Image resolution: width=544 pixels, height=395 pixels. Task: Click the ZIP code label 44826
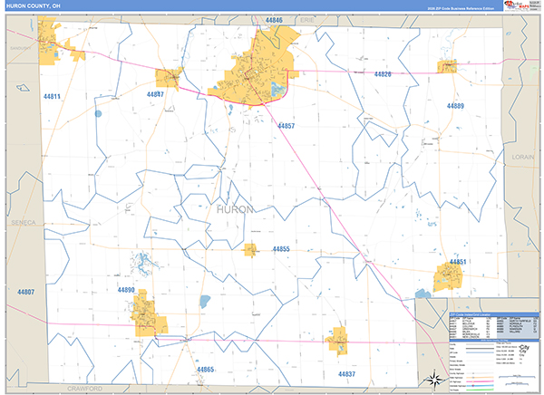[x=383, y=74]
